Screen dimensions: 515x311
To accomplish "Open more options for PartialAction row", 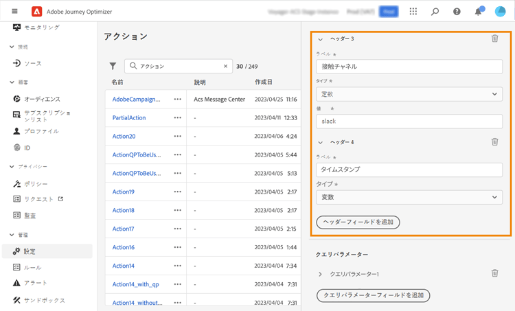I will [178, 117].
